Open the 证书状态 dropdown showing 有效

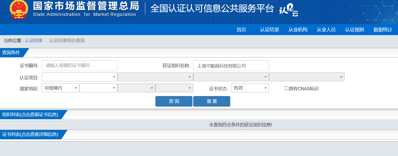[x=250, y=88]
